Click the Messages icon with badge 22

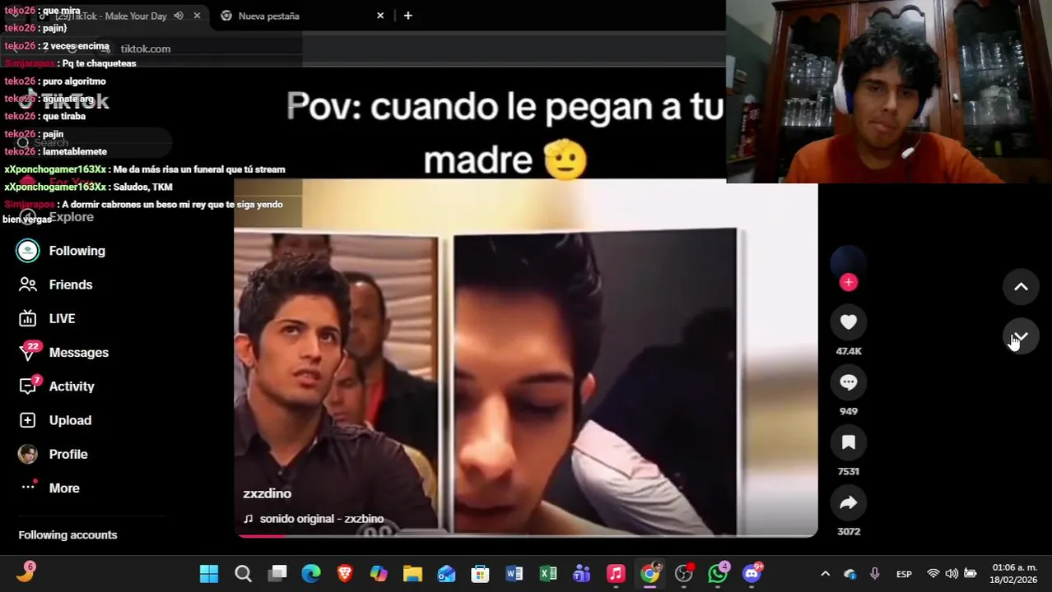(x=28, y=352)
